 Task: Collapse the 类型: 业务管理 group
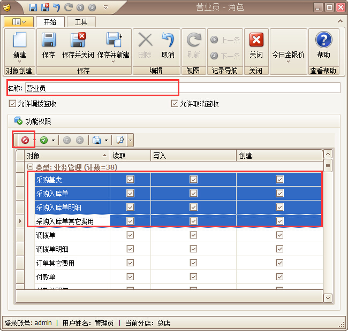pos(31,167)
